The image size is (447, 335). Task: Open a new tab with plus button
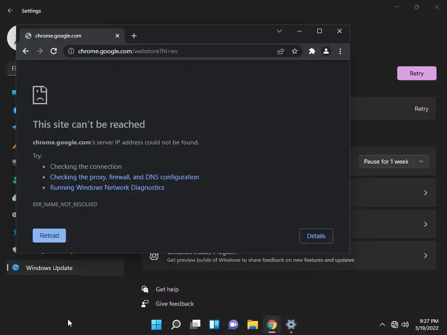click(134, 36)
